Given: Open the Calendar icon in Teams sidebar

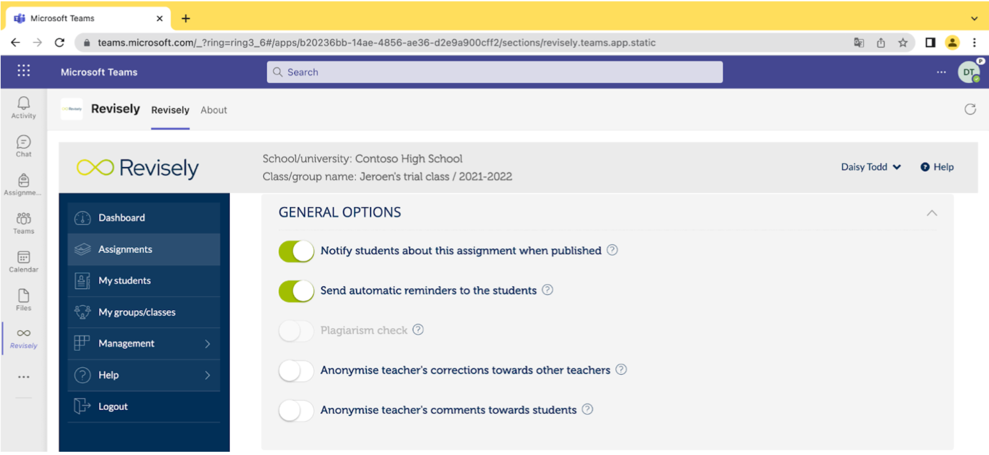Looking at the screenshot, I should click(x=24, y=261).
